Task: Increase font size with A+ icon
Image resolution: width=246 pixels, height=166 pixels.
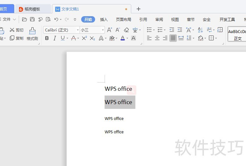Action: point(109,30)
